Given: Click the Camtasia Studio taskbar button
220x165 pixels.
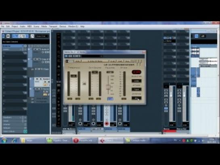Looking at the screenshot, I should (137, 140).
